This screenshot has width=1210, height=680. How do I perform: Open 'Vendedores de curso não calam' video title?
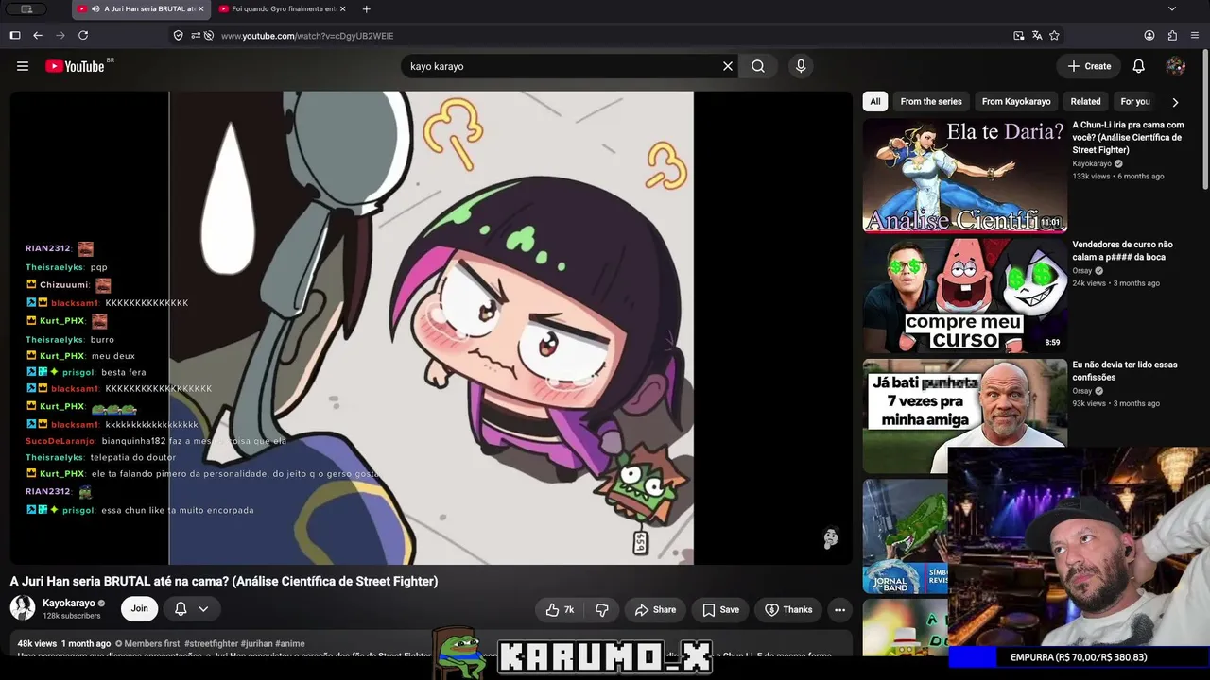coord(1122,250)
